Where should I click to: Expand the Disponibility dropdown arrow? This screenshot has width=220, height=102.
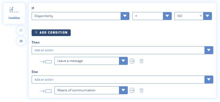(125, 16)
